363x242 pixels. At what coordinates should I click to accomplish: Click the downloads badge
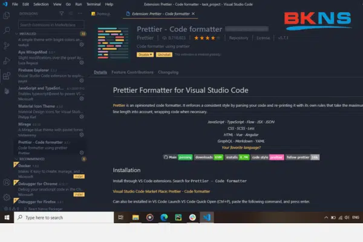tap(209, 157)
